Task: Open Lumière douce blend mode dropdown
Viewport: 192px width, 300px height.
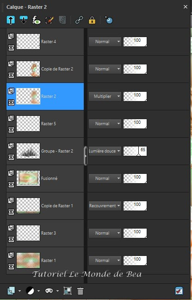Action: (x=105, y=151)
